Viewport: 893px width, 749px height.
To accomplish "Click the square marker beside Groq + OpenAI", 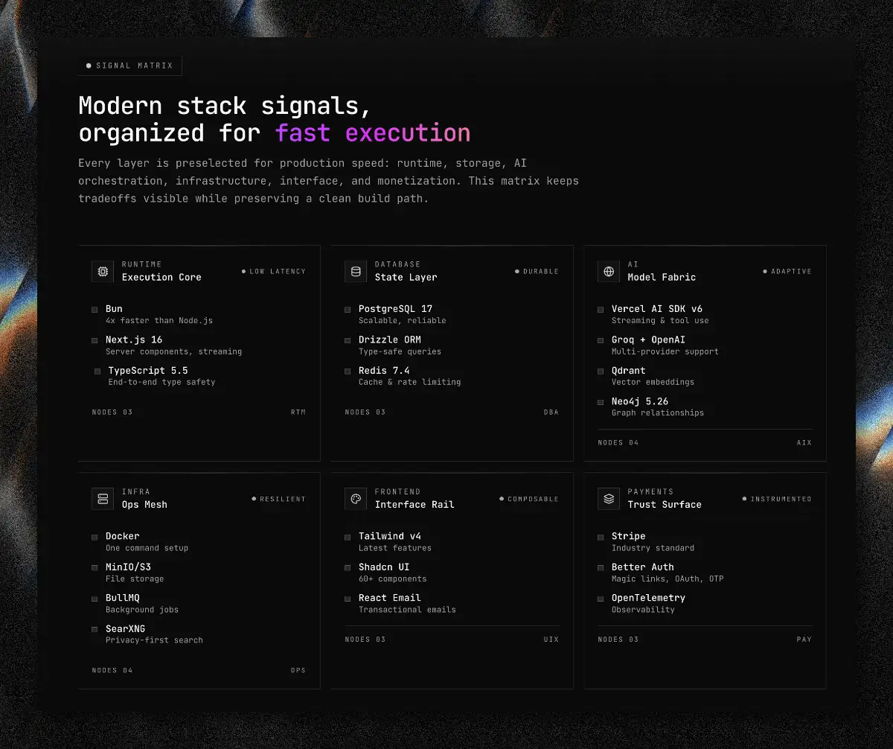I will 601,340.
